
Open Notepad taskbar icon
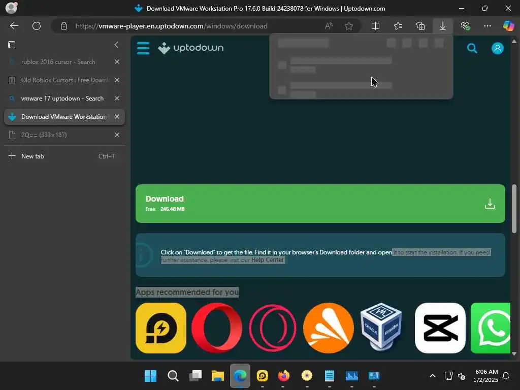tap(329, 376)
